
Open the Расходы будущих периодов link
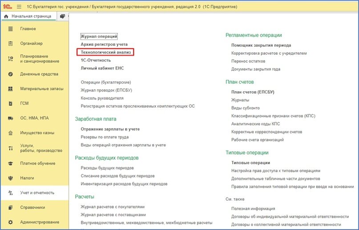coord(107,168)
